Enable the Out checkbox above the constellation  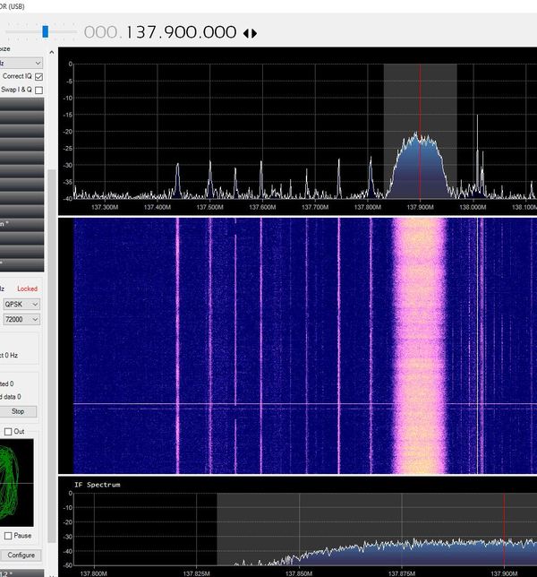click(8, 432)
